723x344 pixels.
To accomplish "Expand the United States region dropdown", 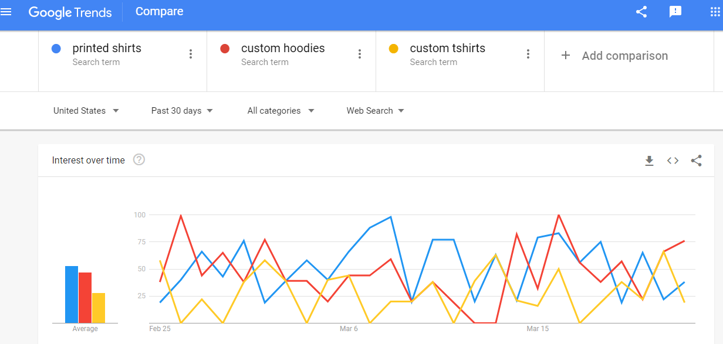I will coord(86,111).
